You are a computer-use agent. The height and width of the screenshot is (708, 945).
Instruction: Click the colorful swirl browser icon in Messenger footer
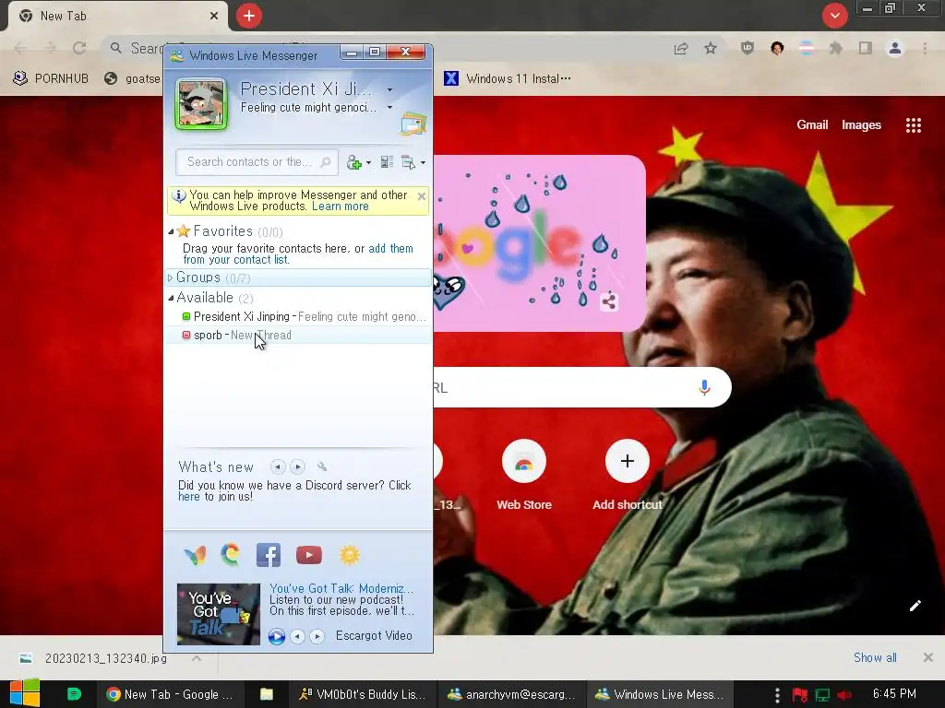pyautogui.click(x=230, y=554)
